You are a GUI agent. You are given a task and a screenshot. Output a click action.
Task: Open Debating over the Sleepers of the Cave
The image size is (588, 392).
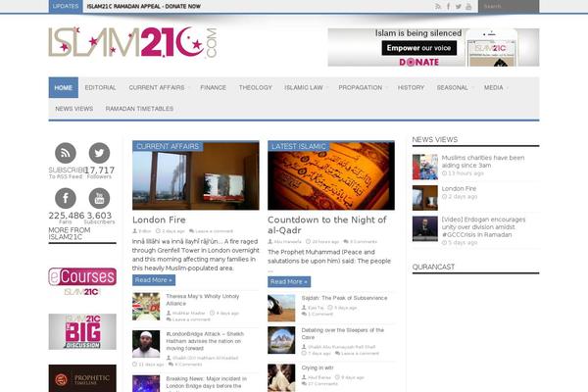coord(343,333)
